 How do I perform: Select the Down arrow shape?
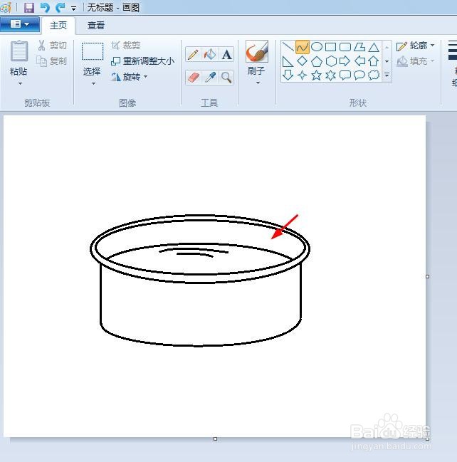point(288,75)
